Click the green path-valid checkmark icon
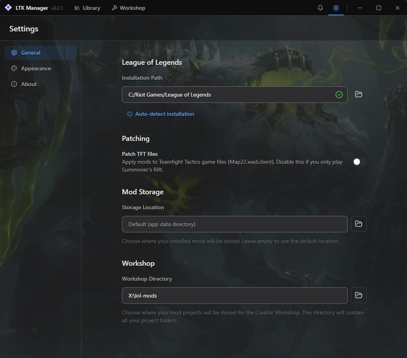The width and height of the screenshot is (407, 358). [339, 95]
